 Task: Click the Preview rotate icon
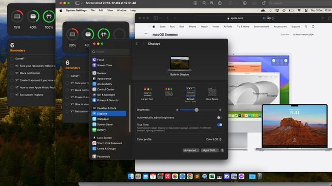(264, 3)
